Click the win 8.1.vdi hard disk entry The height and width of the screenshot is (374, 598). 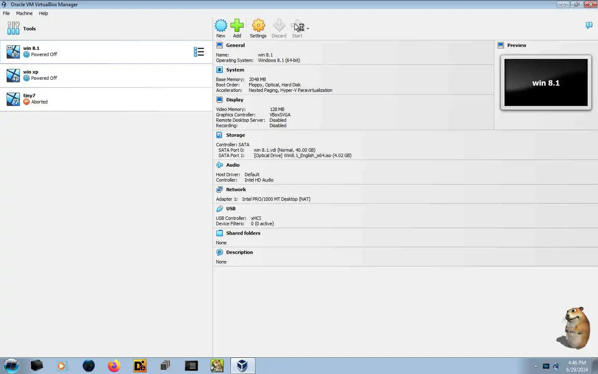pos(284,150)
